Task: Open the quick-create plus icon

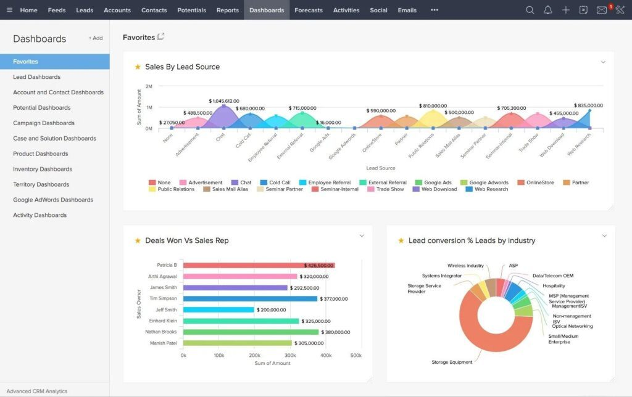Action: [565, 10]
